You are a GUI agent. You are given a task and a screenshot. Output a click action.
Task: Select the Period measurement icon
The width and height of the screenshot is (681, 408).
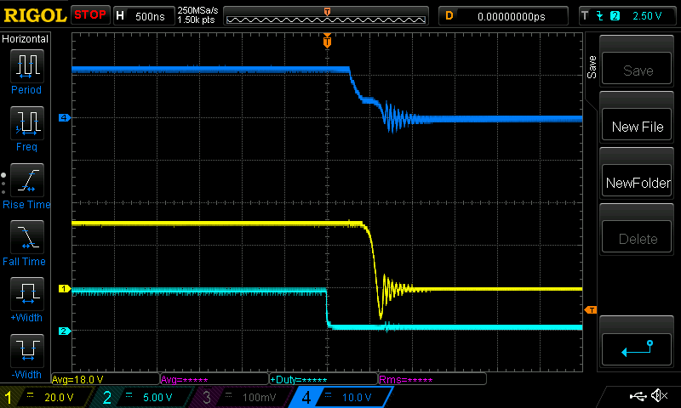(x=26, y=66)
